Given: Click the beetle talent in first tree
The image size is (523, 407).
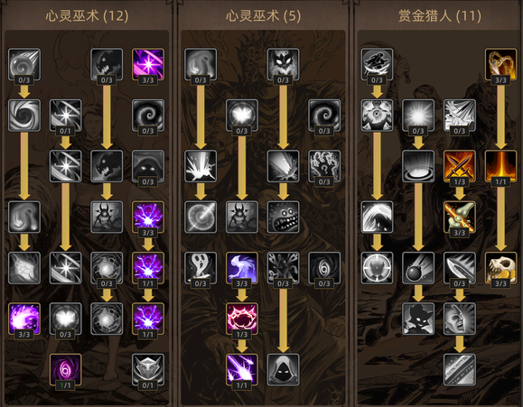Looking at the screenshot, I should point(107,217).
